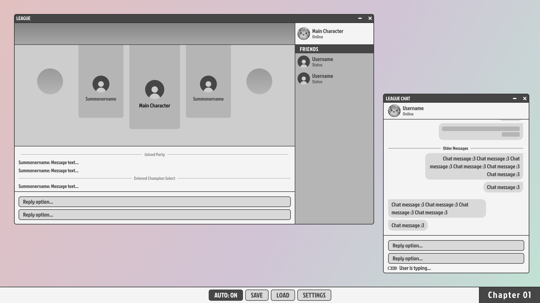
Task: Select the first friends list Username avatar
Action: pos(303,61)
